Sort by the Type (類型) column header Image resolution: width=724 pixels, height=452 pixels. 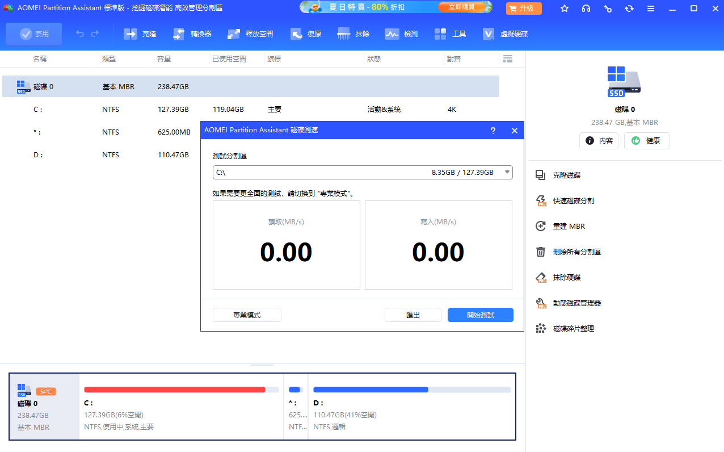[109, 59]
